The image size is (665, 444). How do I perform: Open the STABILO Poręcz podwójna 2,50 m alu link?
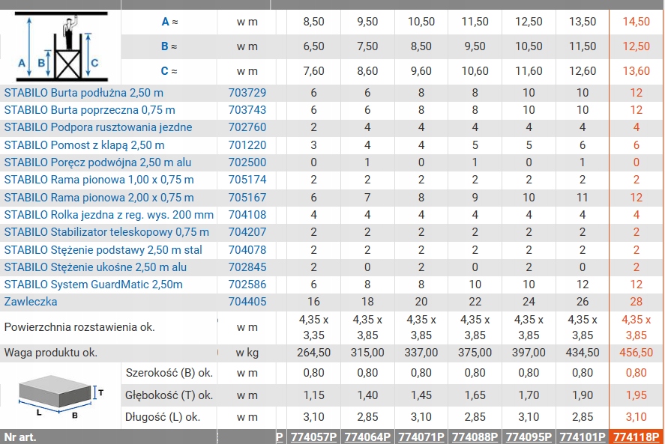(x=97, y=162)
